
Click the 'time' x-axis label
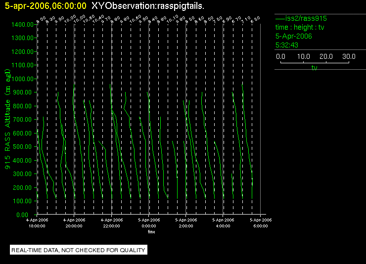coord(151,232)
